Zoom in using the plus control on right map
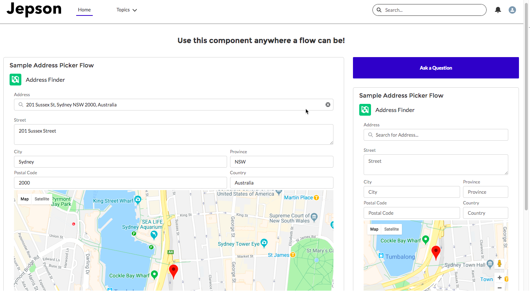Image resolution: width=530 pixels, height=291 pixels. click(x=499, y=277)
